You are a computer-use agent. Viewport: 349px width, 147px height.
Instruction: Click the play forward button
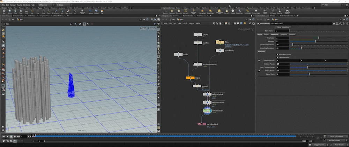(15, 136)
